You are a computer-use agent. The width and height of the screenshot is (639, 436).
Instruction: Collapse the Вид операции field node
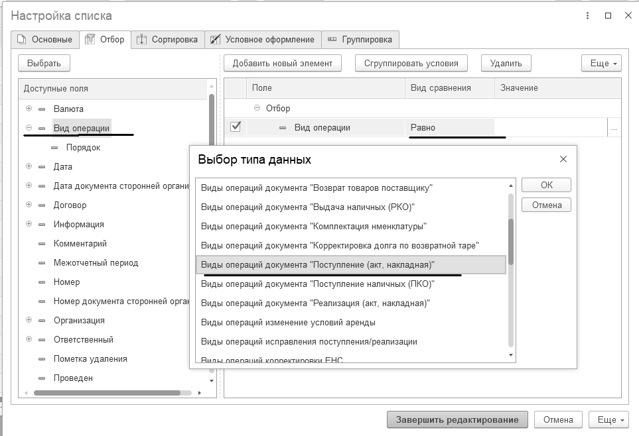(x=29, y=128)
